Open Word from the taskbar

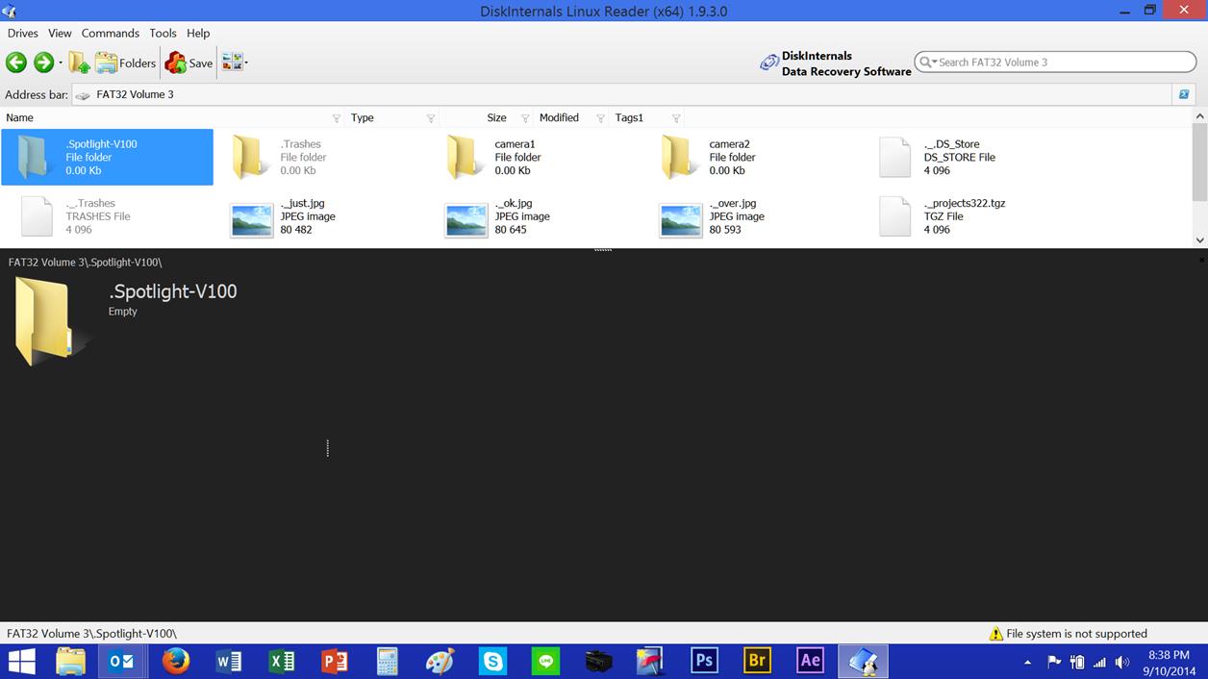[229, 661]
